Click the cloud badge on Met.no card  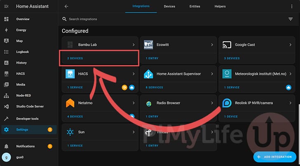click(288, 88)
